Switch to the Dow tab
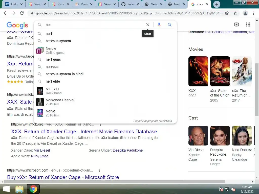The image size is (259, 194). point(83,4)
